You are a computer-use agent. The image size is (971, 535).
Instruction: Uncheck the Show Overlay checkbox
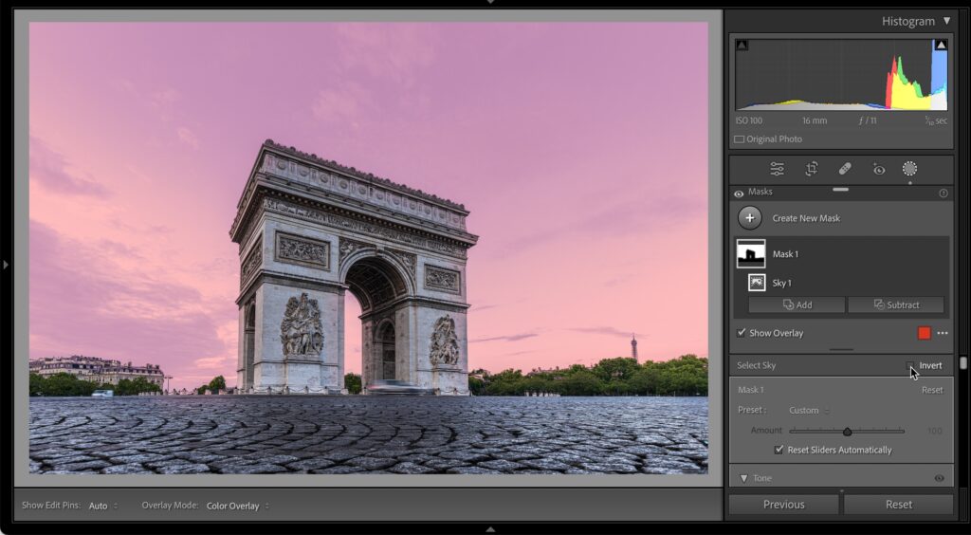(x=742, y=333)
